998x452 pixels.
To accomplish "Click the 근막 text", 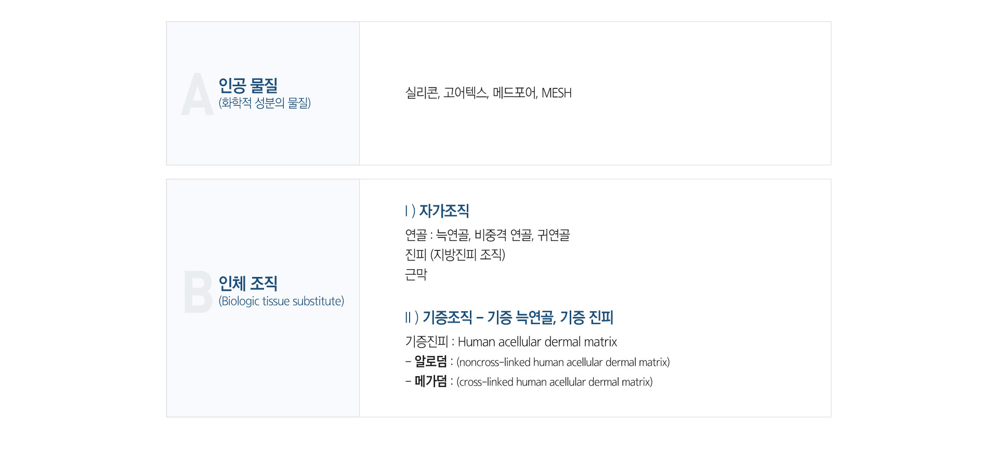I will (416, 274).
